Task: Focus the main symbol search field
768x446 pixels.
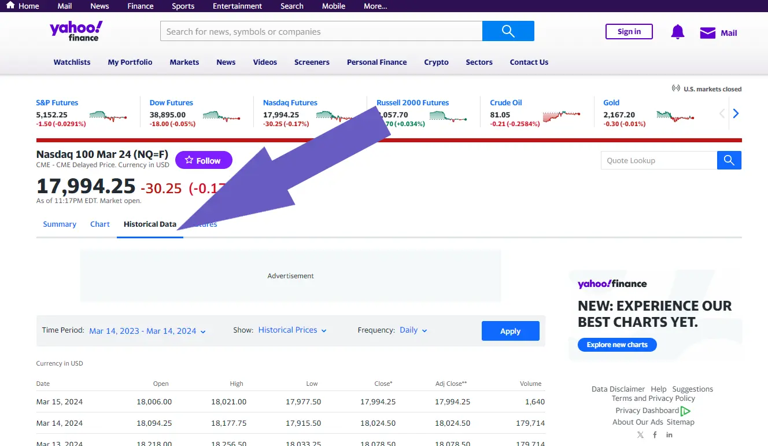Action: (x=321, y=31)
